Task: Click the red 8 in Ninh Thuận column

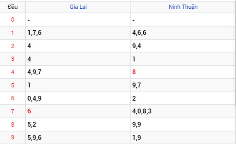Action: point(134,72)
